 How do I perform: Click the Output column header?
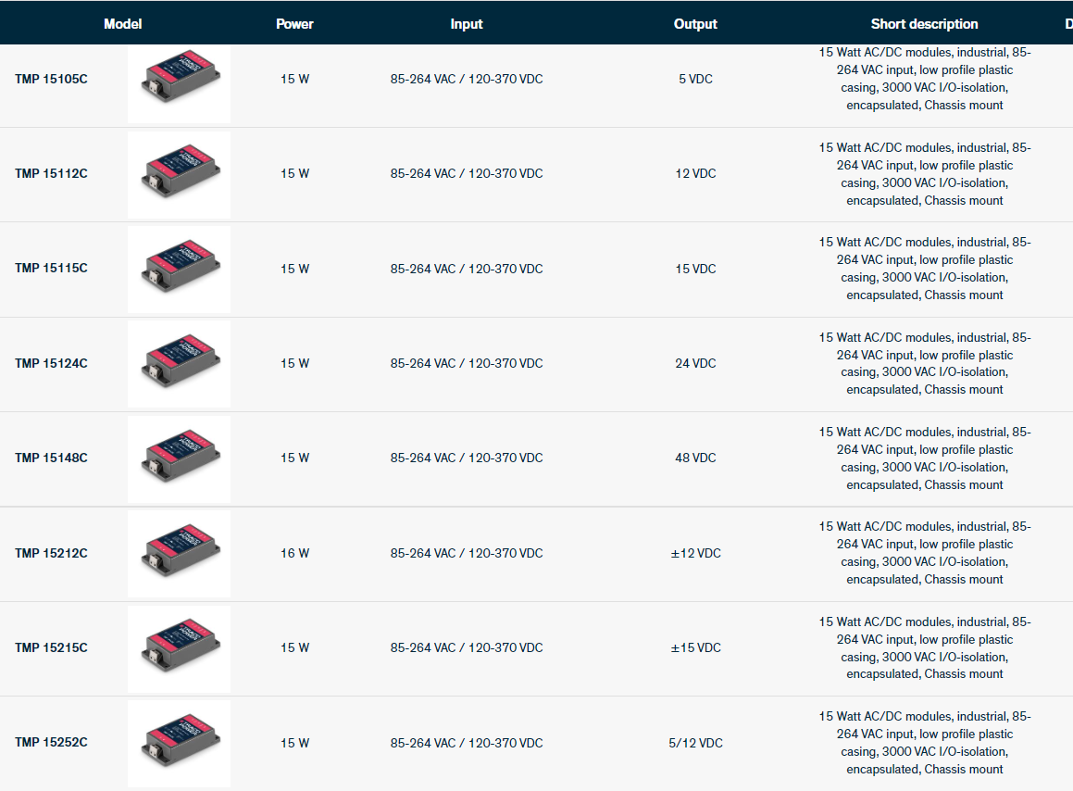pyautogui.click(x=695, y=24)
